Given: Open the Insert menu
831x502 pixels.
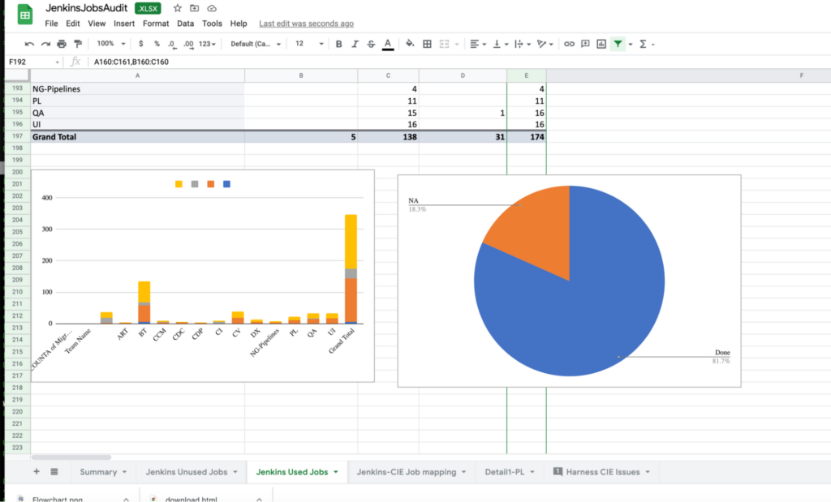Looking at the screenshot, I should 124,24.
